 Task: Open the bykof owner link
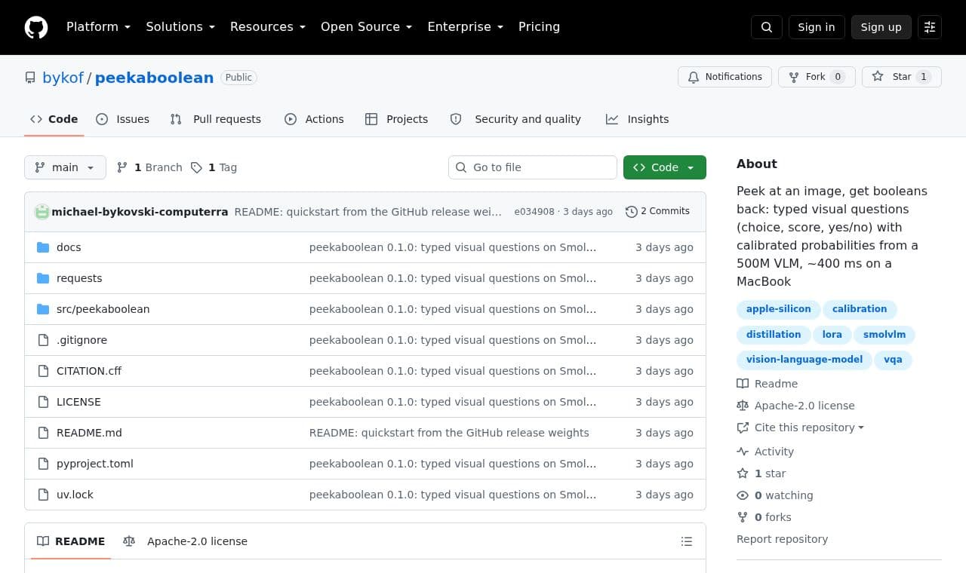63,78
